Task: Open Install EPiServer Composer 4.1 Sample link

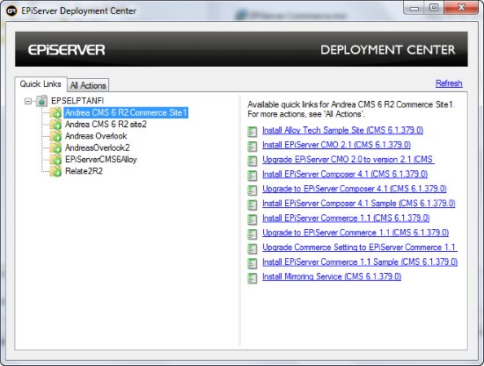Action: tap(359, 204)
